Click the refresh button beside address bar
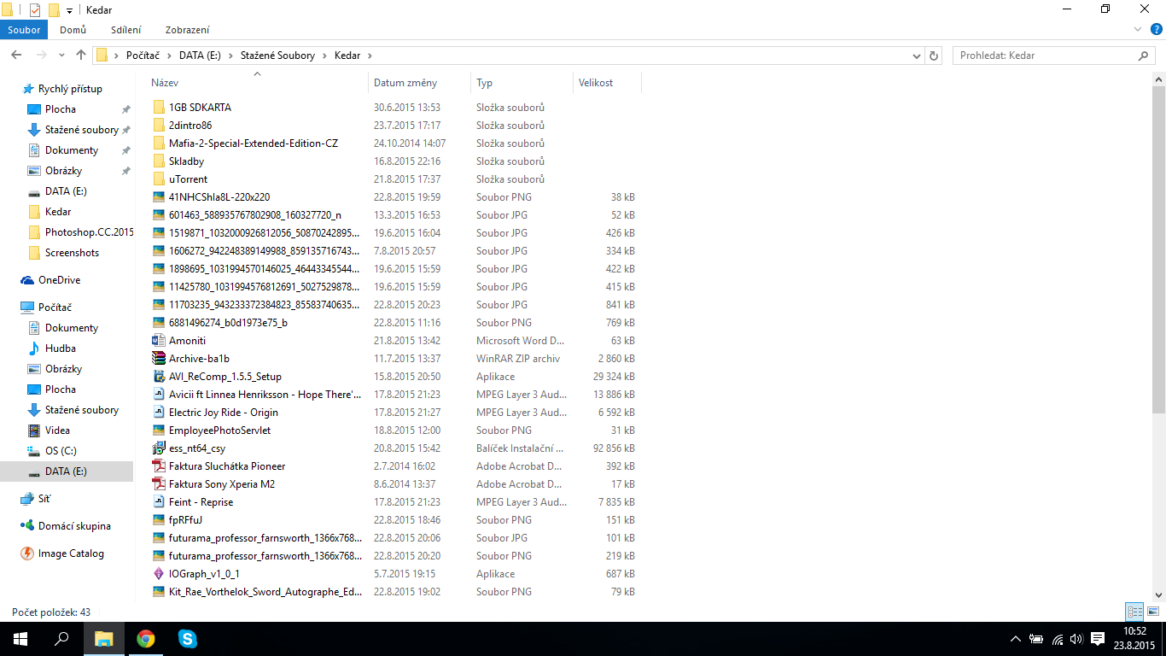This screenshot has height=656, width=1166. coord(934,56)
